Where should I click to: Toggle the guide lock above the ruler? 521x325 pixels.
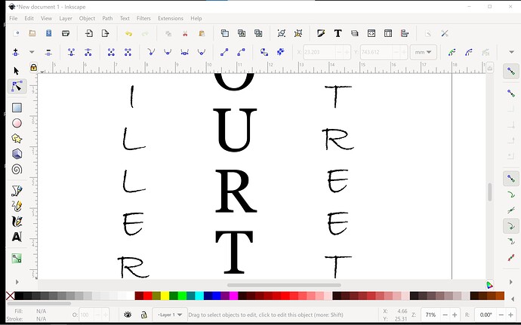[x=33, y=67]
